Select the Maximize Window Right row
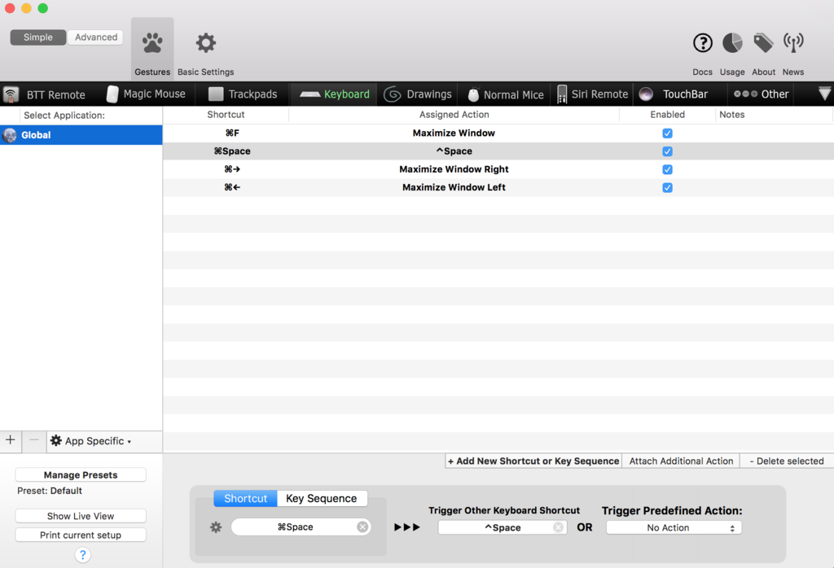Viewport: 834px width, 568px height. [498, 169]
